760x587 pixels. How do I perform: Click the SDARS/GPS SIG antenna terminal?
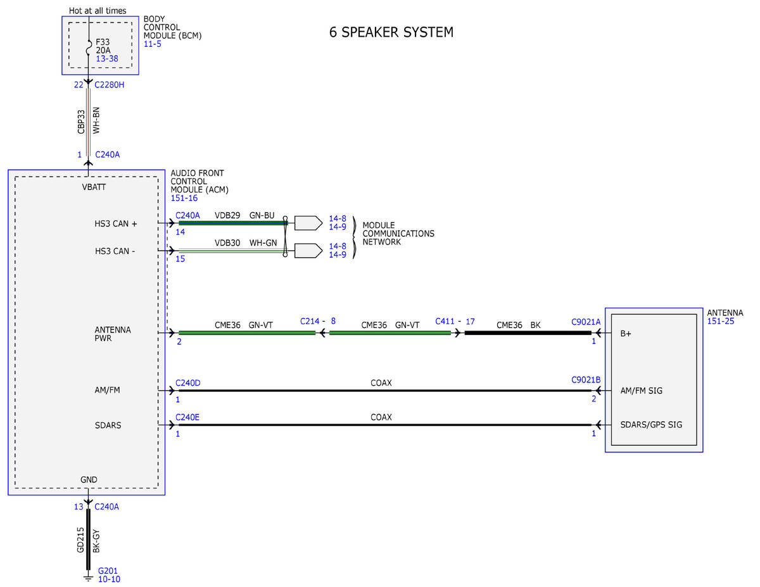(x=652, y=425)
